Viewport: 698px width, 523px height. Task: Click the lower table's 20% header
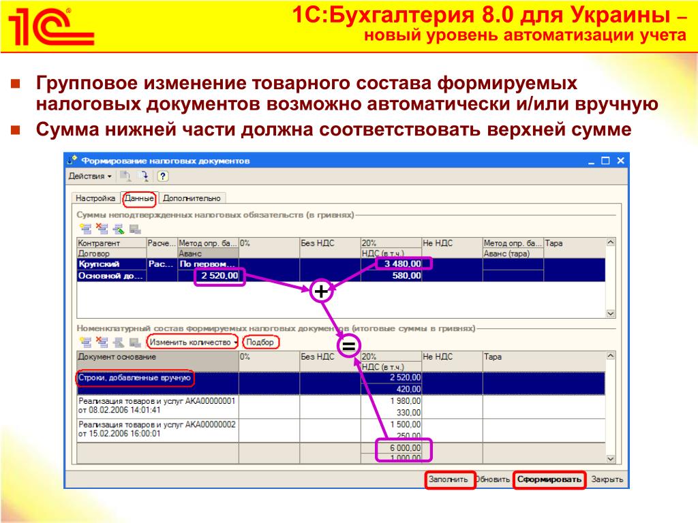[x=391, y=357]
